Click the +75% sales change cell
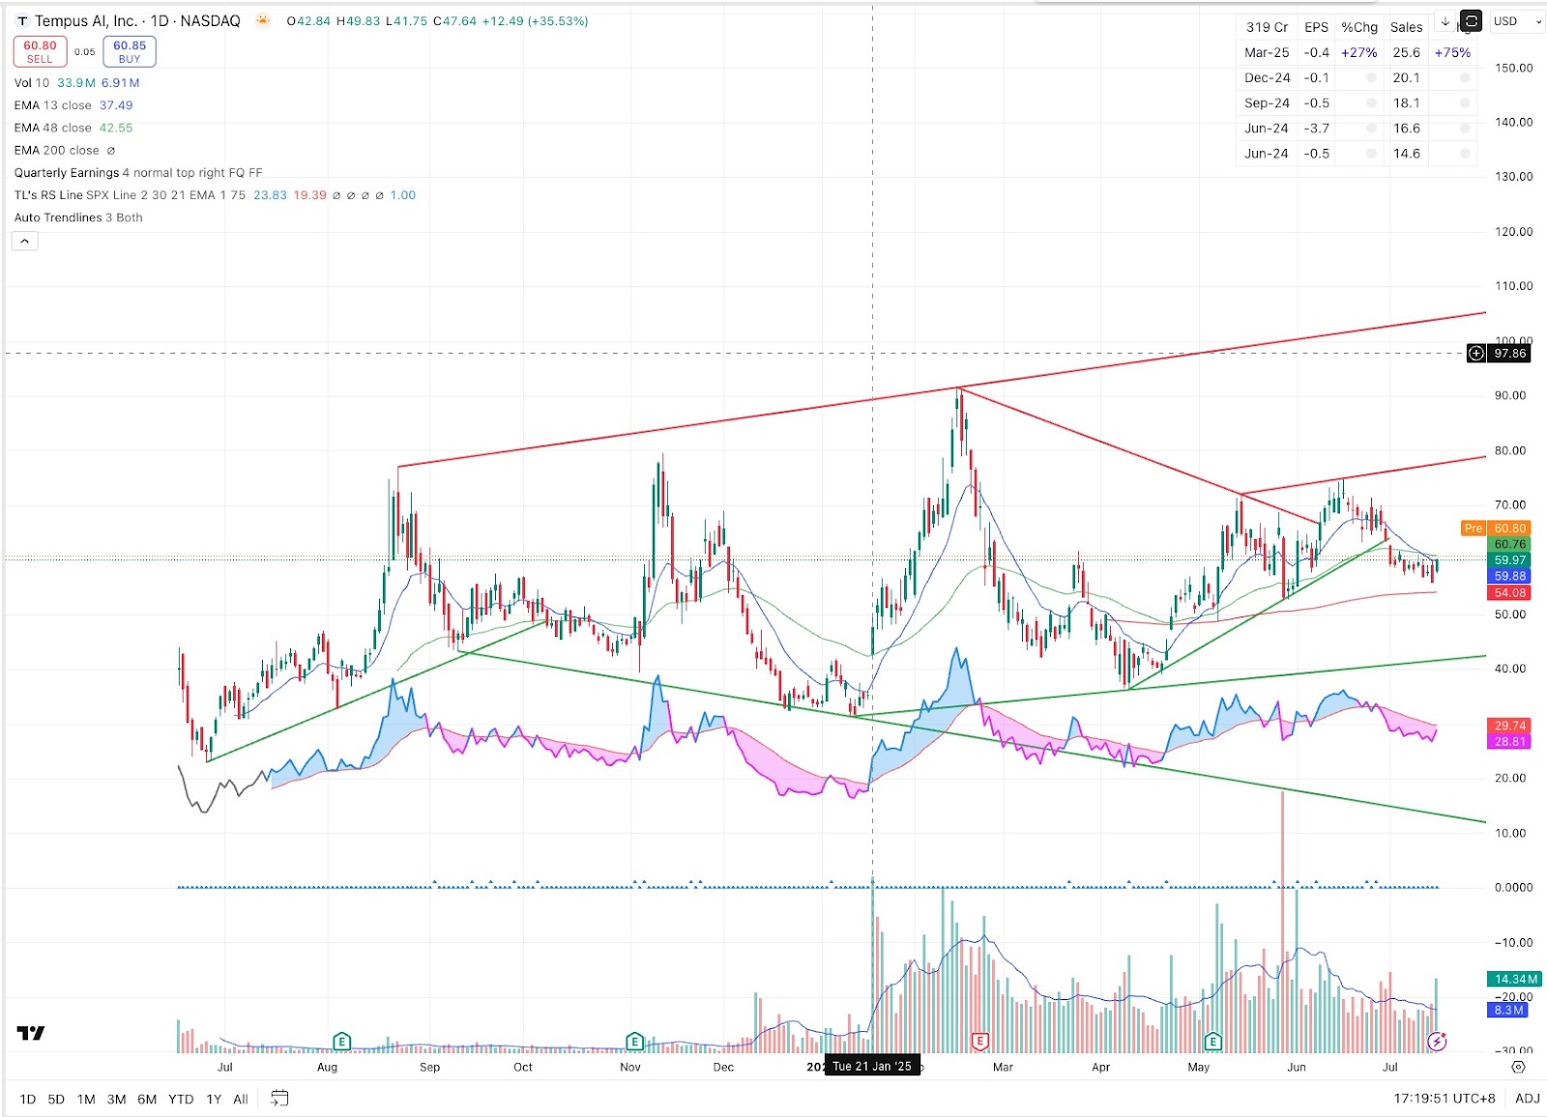This screenshot has width=1547, height=1117. (x=1452, y=52)
